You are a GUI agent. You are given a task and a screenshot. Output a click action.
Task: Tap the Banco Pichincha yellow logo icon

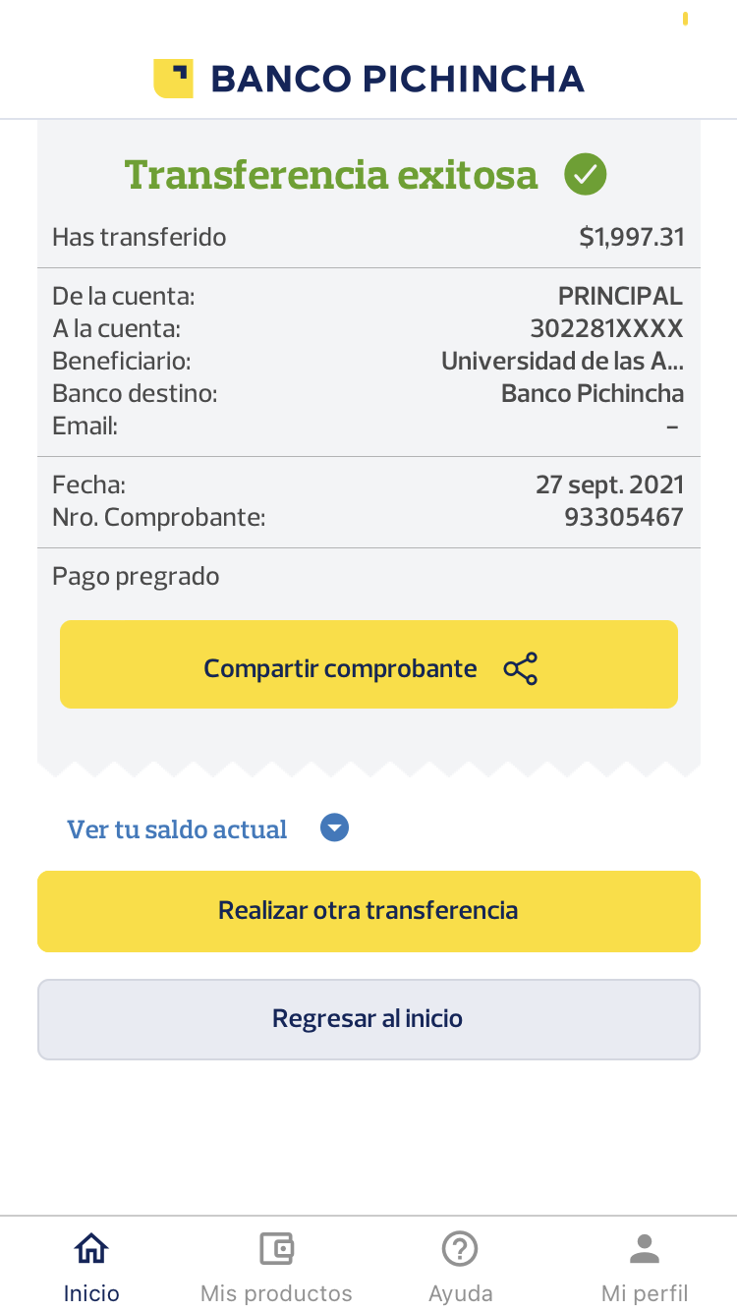pos(173,79)
